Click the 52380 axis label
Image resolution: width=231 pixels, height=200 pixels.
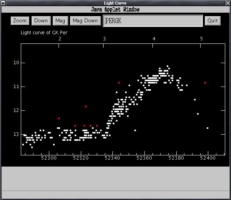coord(176,158)
